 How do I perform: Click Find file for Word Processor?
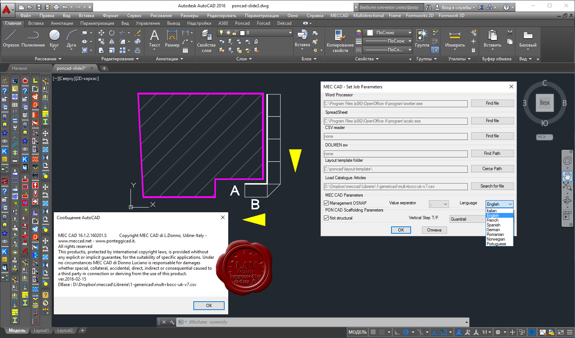coord(492,103)
